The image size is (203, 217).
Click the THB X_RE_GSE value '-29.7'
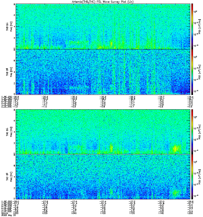[x=161, y=97]
